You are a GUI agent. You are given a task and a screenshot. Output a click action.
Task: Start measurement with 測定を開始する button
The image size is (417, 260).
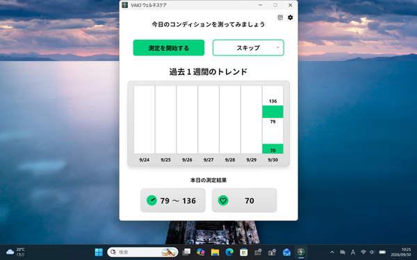coord(169,48)
